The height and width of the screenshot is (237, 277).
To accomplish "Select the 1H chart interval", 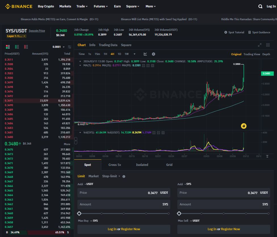I will point(105,54).
